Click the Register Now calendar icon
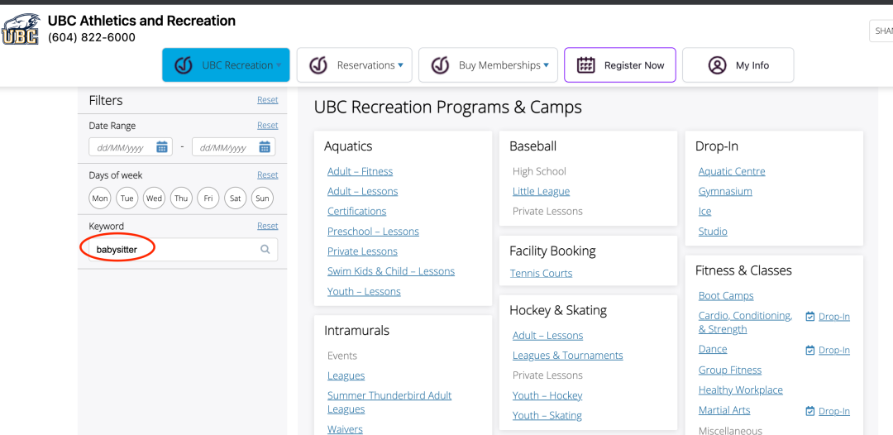The width and height of the screenshot is (893, 435). point(586,65)
